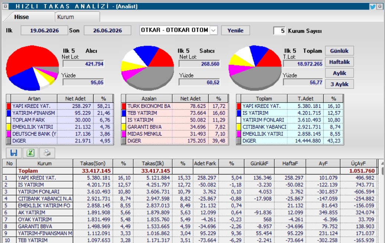Export table with the Excel icon
The height and width of the screenshot is (243, 385).
pyautogui.click(x=30, y=153)
